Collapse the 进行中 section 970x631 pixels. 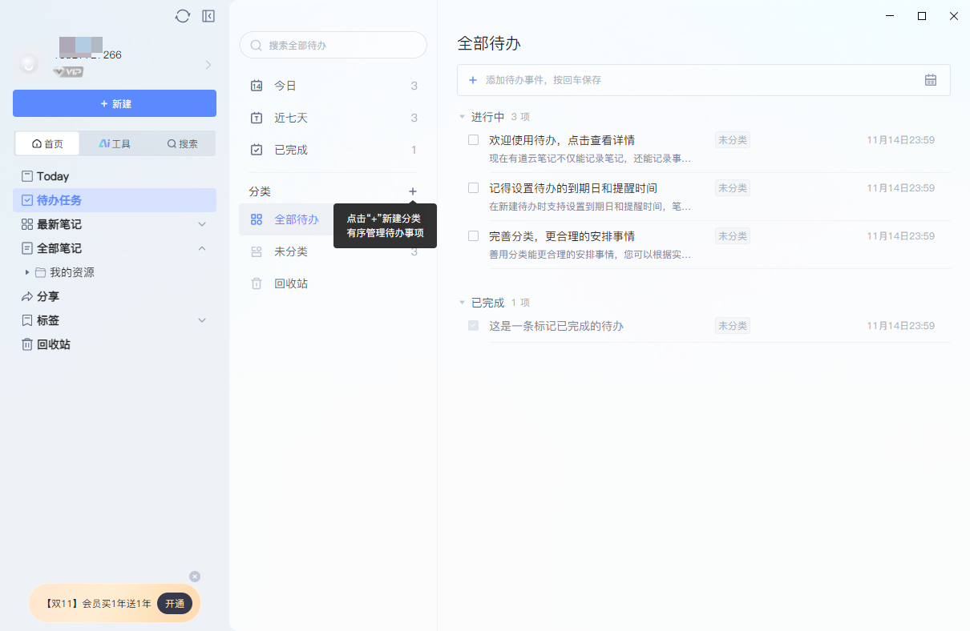point(462,116)
